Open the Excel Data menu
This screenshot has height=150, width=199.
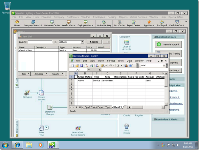(x=129, y=61)
